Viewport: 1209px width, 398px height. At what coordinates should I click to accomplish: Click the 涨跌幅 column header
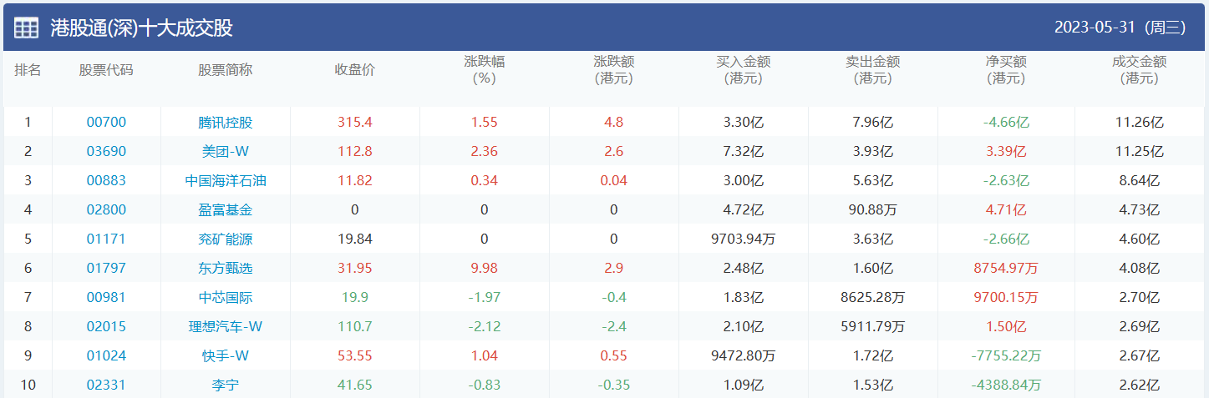485,69
